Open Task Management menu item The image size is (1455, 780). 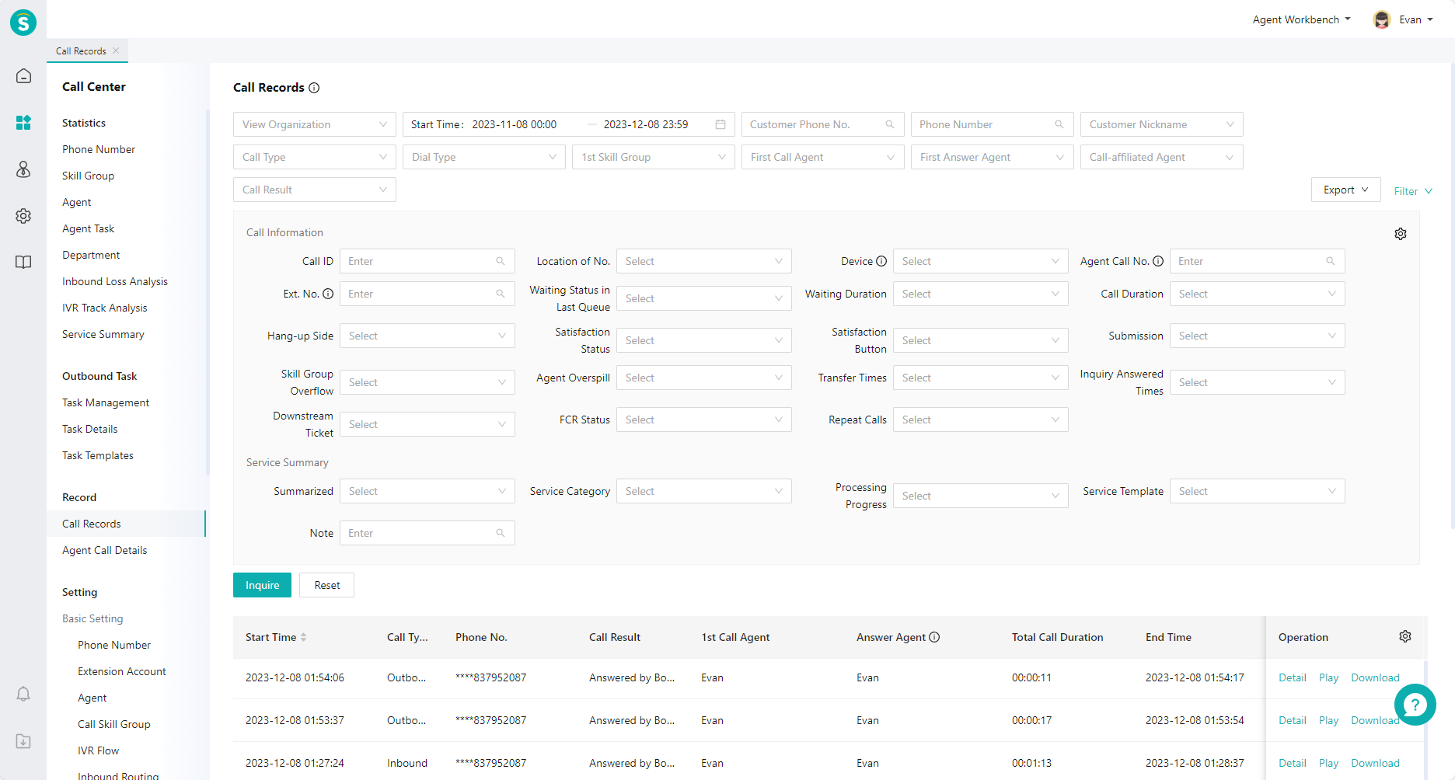[x=106, y=402]
